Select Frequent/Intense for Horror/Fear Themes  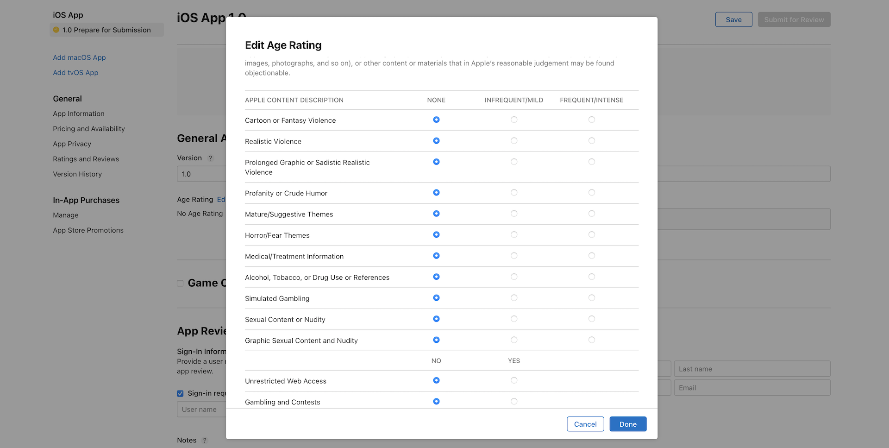click(591, 235)
